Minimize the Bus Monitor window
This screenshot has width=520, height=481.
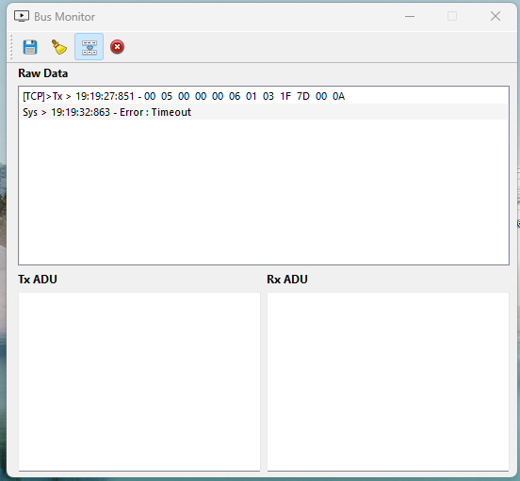click(x=410, y=16)
